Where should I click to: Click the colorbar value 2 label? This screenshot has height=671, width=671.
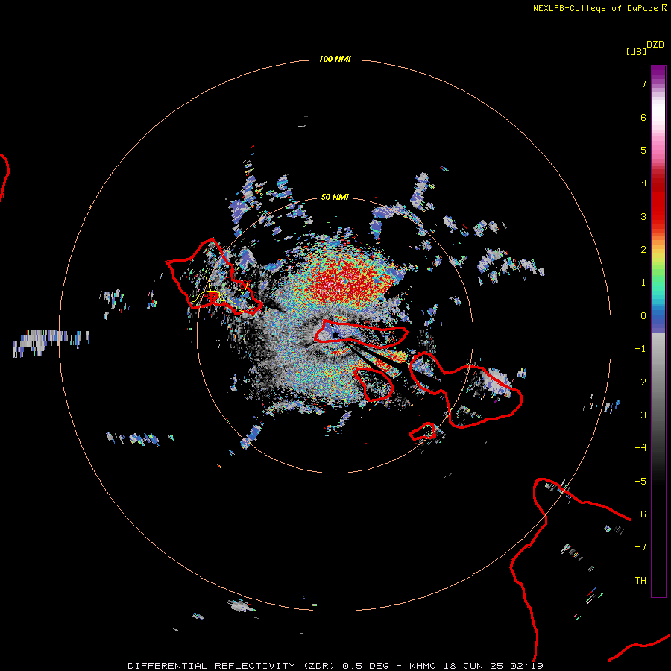pyautogui.click(x=643, y=250)
